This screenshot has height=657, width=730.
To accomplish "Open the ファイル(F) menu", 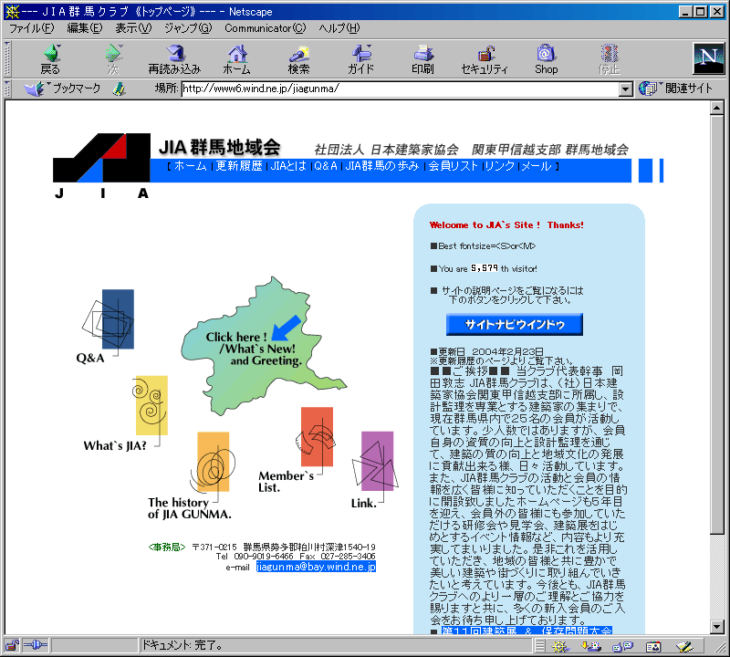I will pos(32,28).
